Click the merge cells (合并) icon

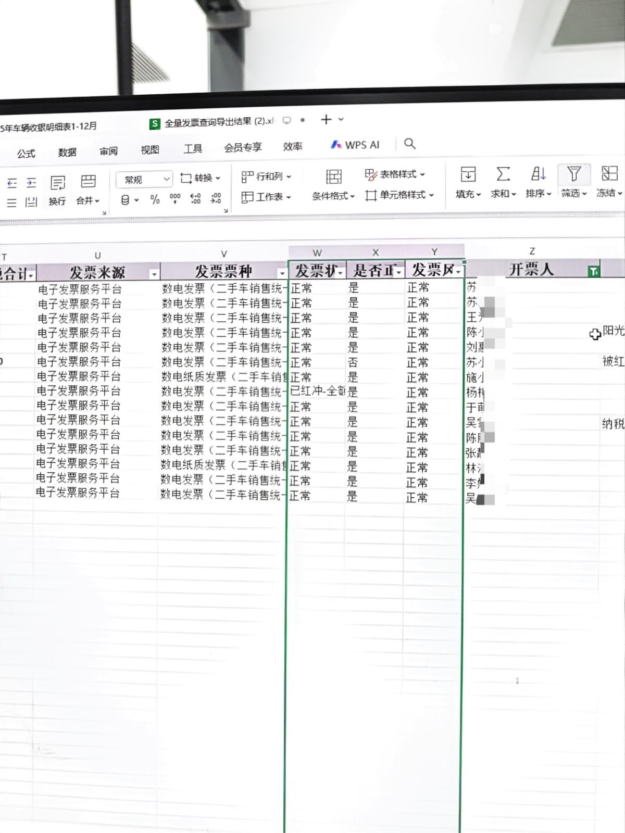tap(88, 182)
